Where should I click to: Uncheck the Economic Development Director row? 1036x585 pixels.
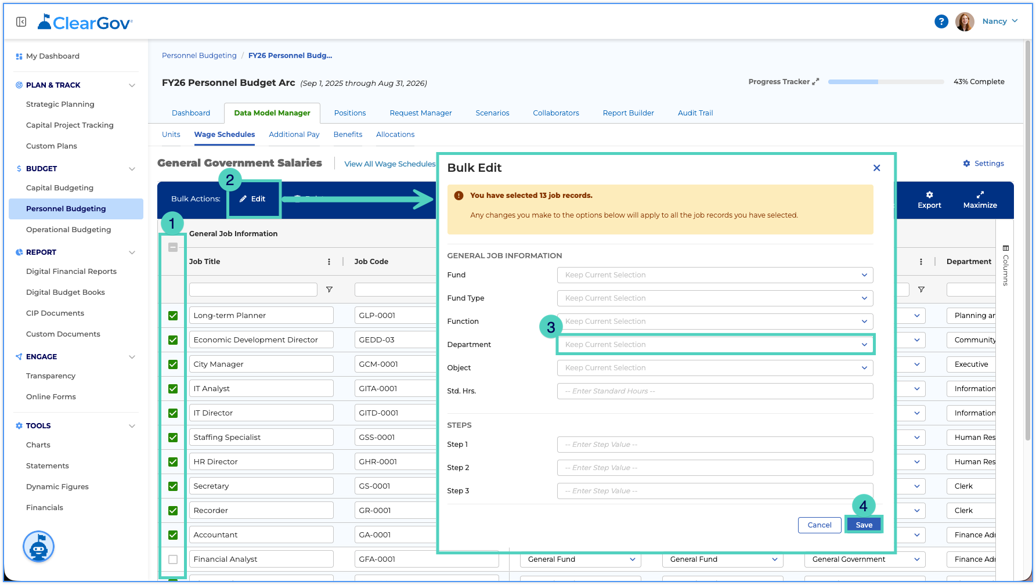[173, 340]
